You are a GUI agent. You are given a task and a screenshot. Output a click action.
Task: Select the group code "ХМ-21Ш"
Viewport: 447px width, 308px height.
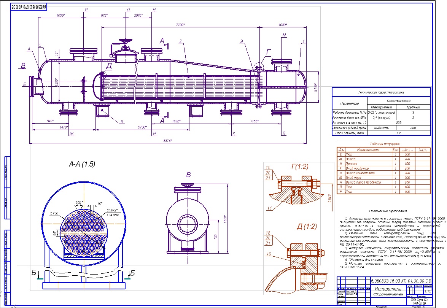tap(419, 303)
